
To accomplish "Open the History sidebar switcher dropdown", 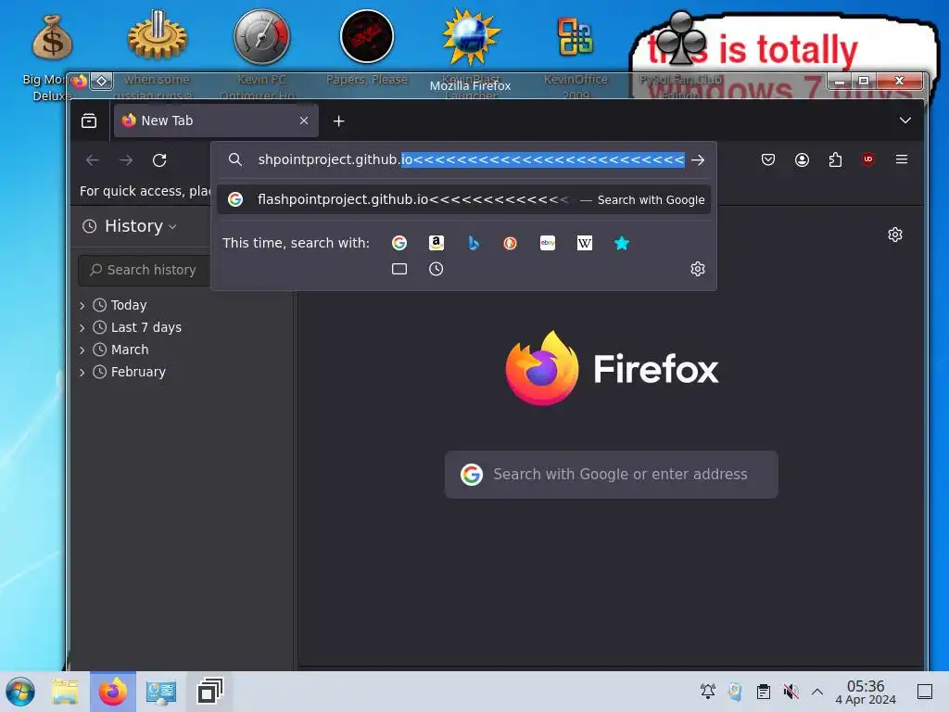I will click(130, 226).
